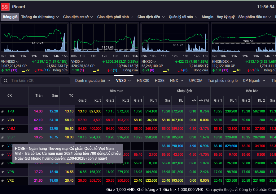Expand Danh mục của tôi list
Image resolution: width=276 pixels, height=194 pixels.
pyautogui.click(x=93, y=81)
